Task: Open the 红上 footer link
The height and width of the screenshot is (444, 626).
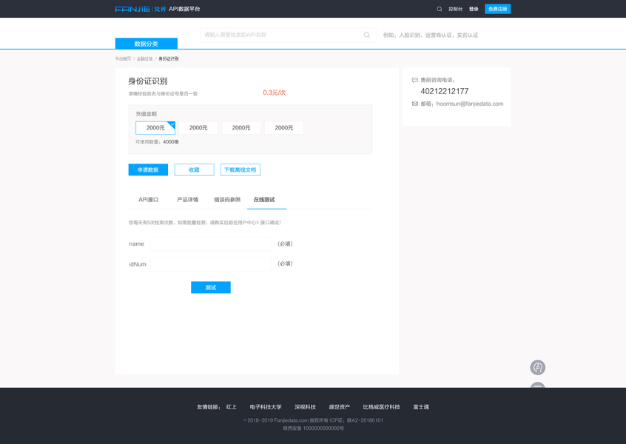Action: pyautogui.click(x=232, y=407)
